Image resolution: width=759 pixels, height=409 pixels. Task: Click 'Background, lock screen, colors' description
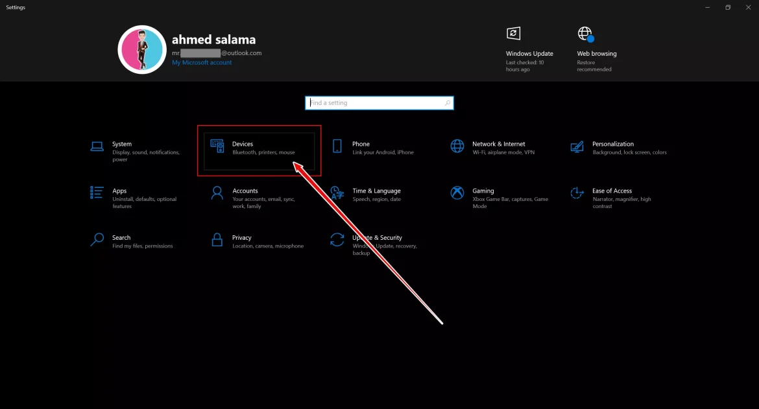(x=629, y=152)
